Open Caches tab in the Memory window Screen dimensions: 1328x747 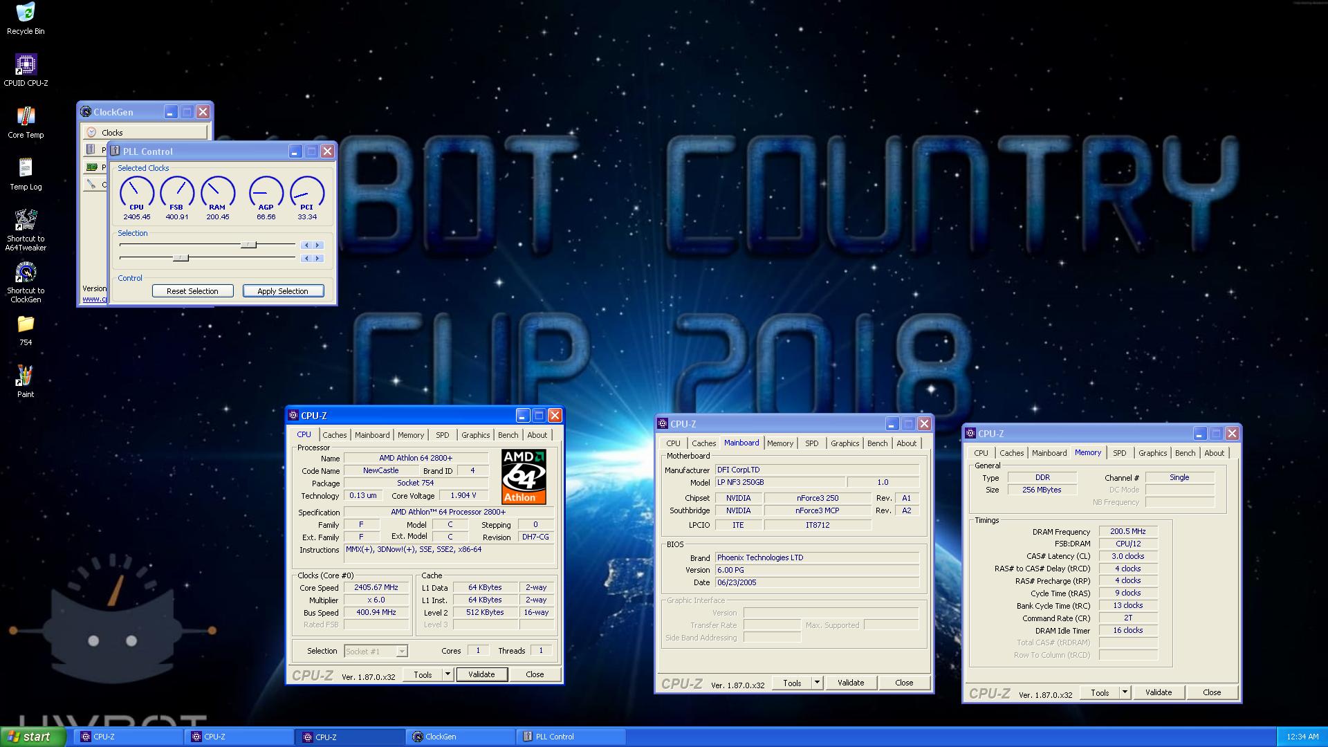1011,453
